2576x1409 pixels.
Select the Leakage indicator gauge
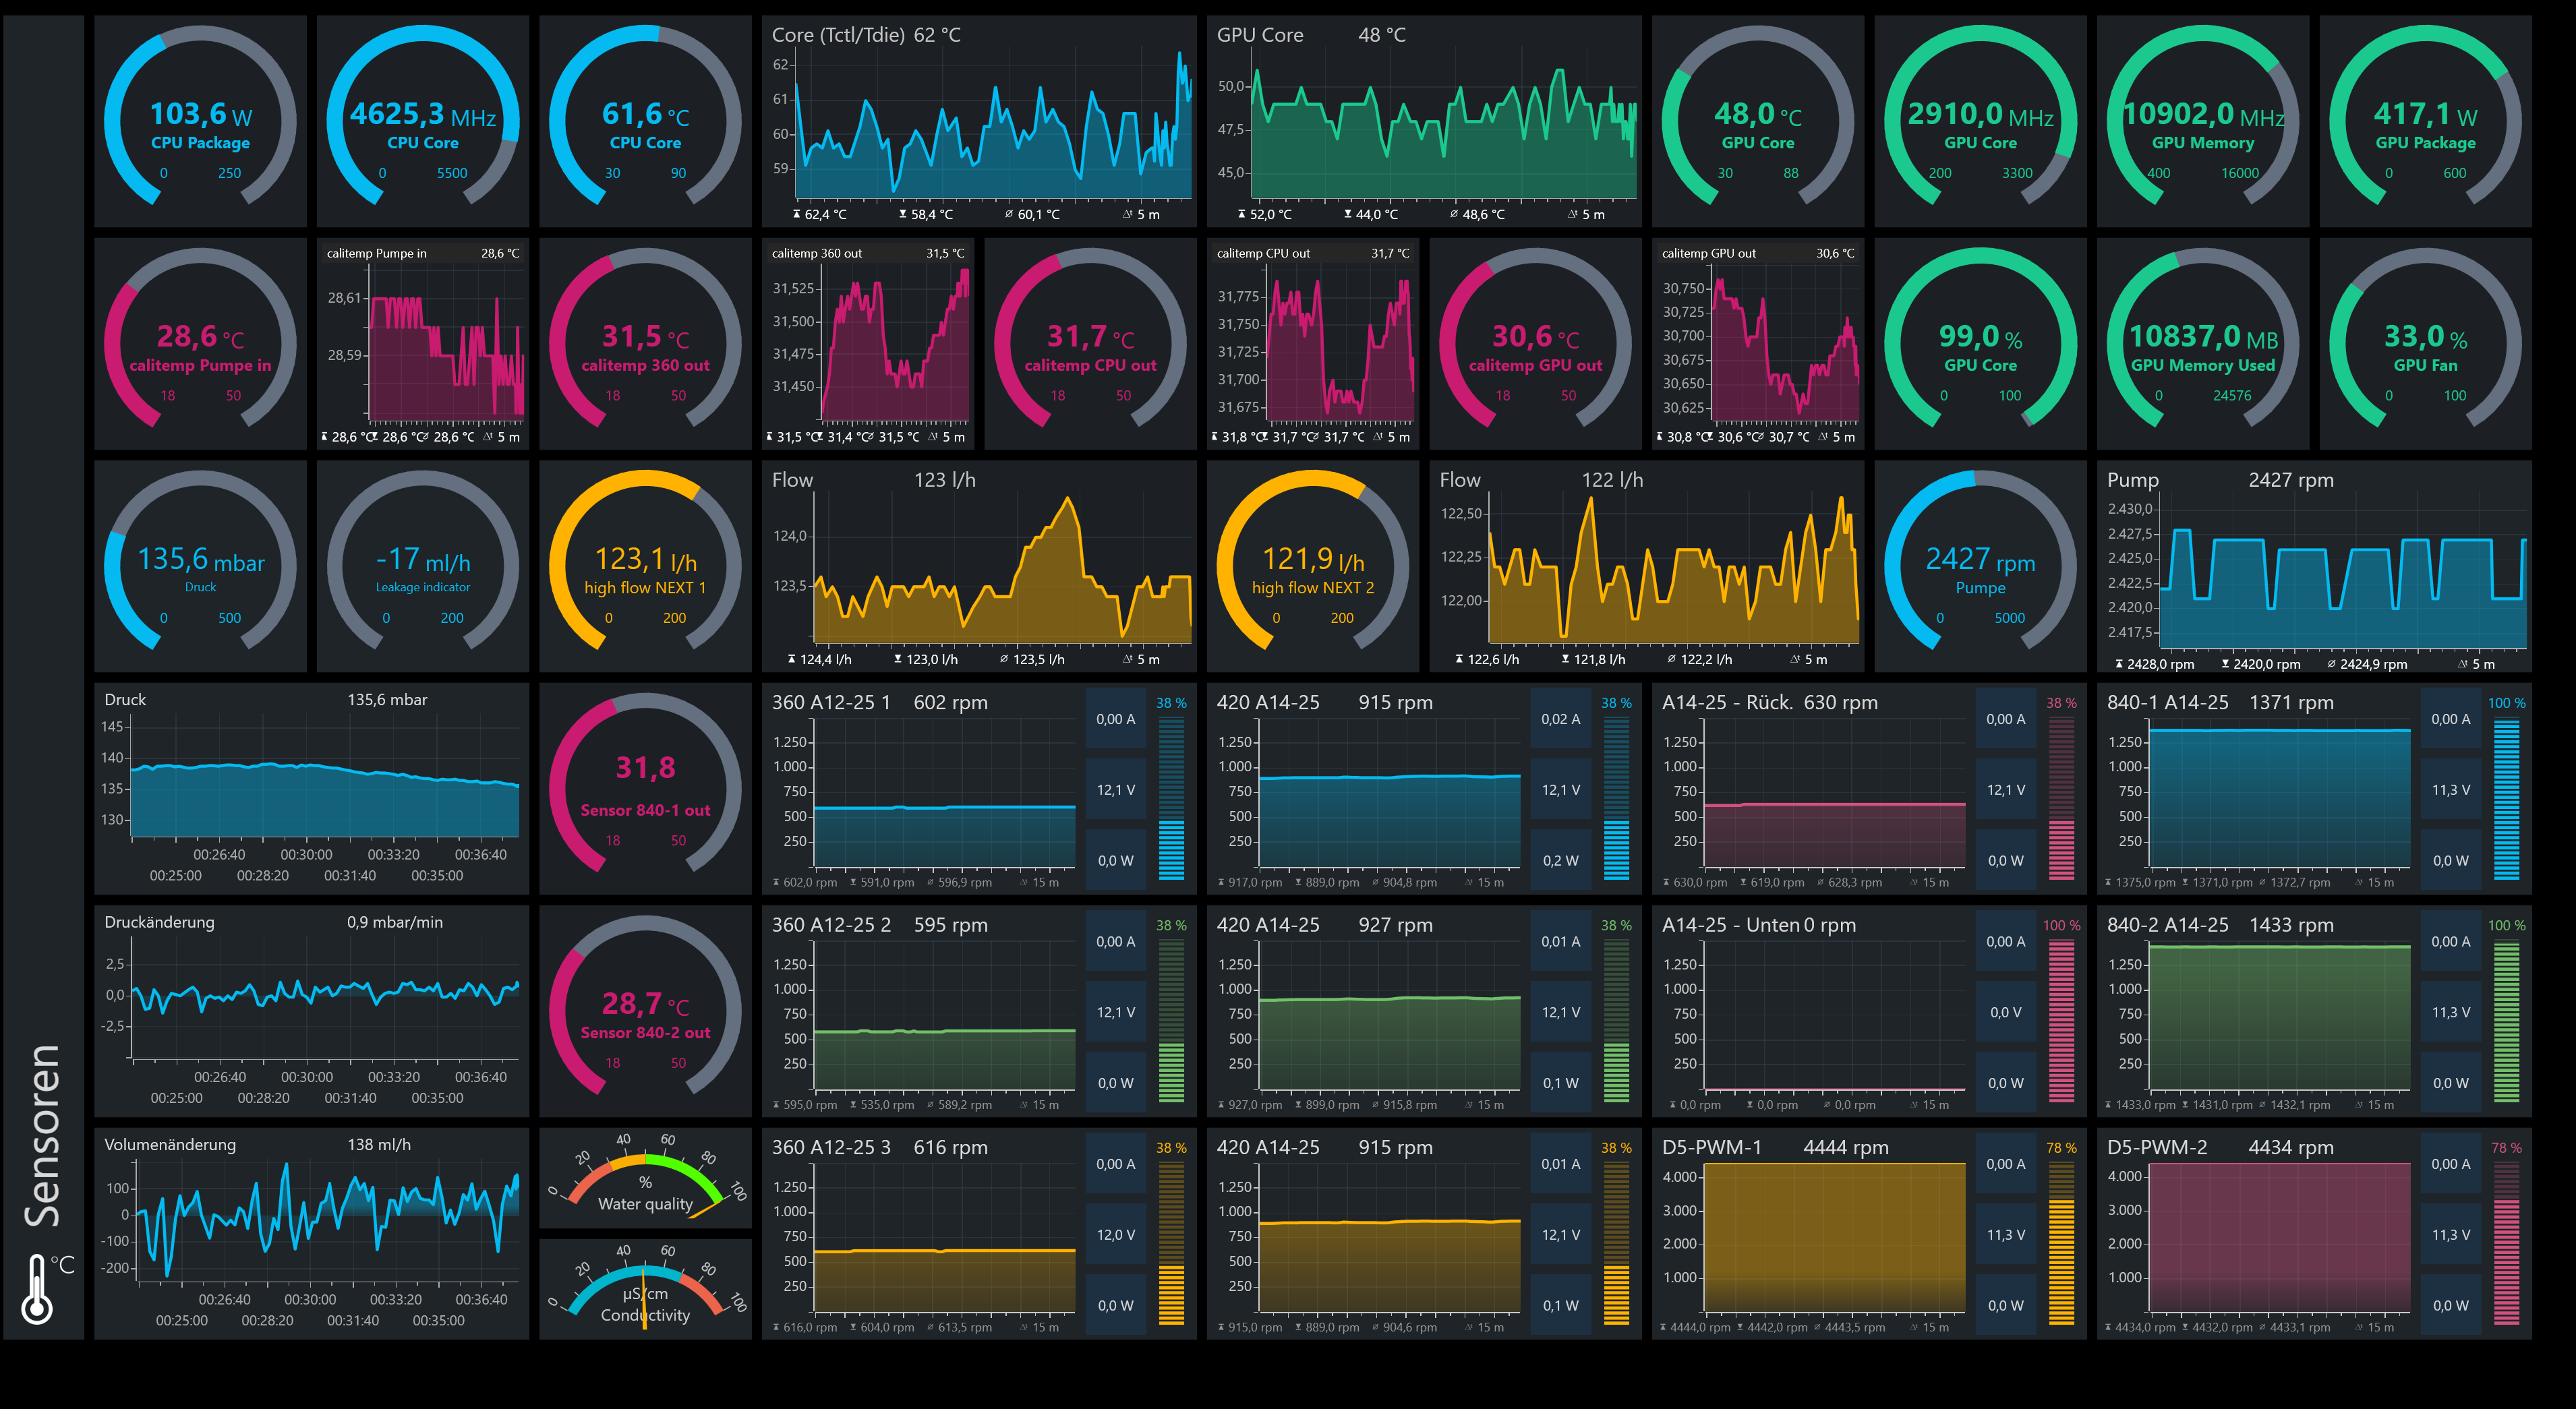pyautogui.click(x=422, y=566)
